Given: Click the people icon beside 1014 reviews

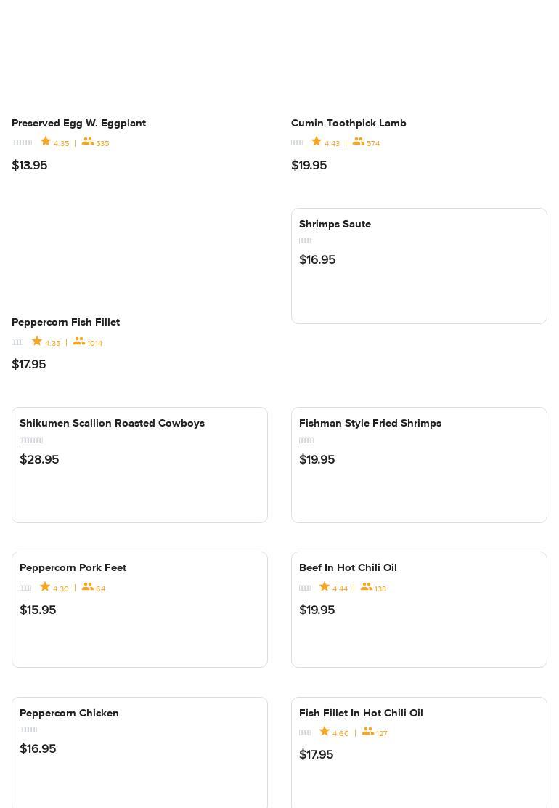Looking at the screenshot, I should point(79,341).
